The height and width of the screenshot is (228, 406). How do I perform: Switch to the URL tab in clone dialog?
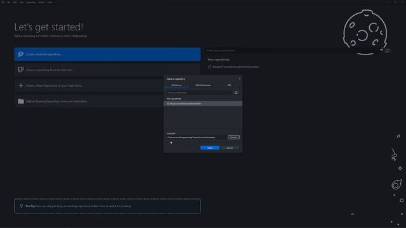229,85
